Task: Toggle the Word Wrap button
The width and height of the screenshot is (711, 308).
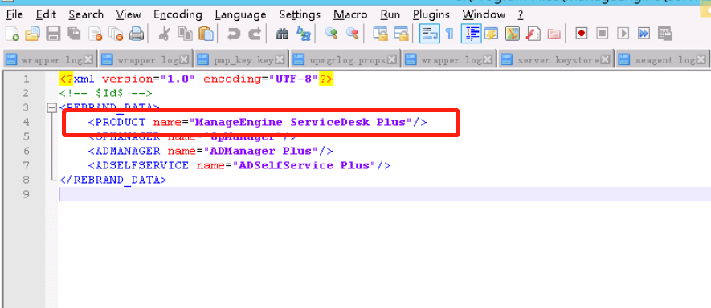Action: pos(429,34)
